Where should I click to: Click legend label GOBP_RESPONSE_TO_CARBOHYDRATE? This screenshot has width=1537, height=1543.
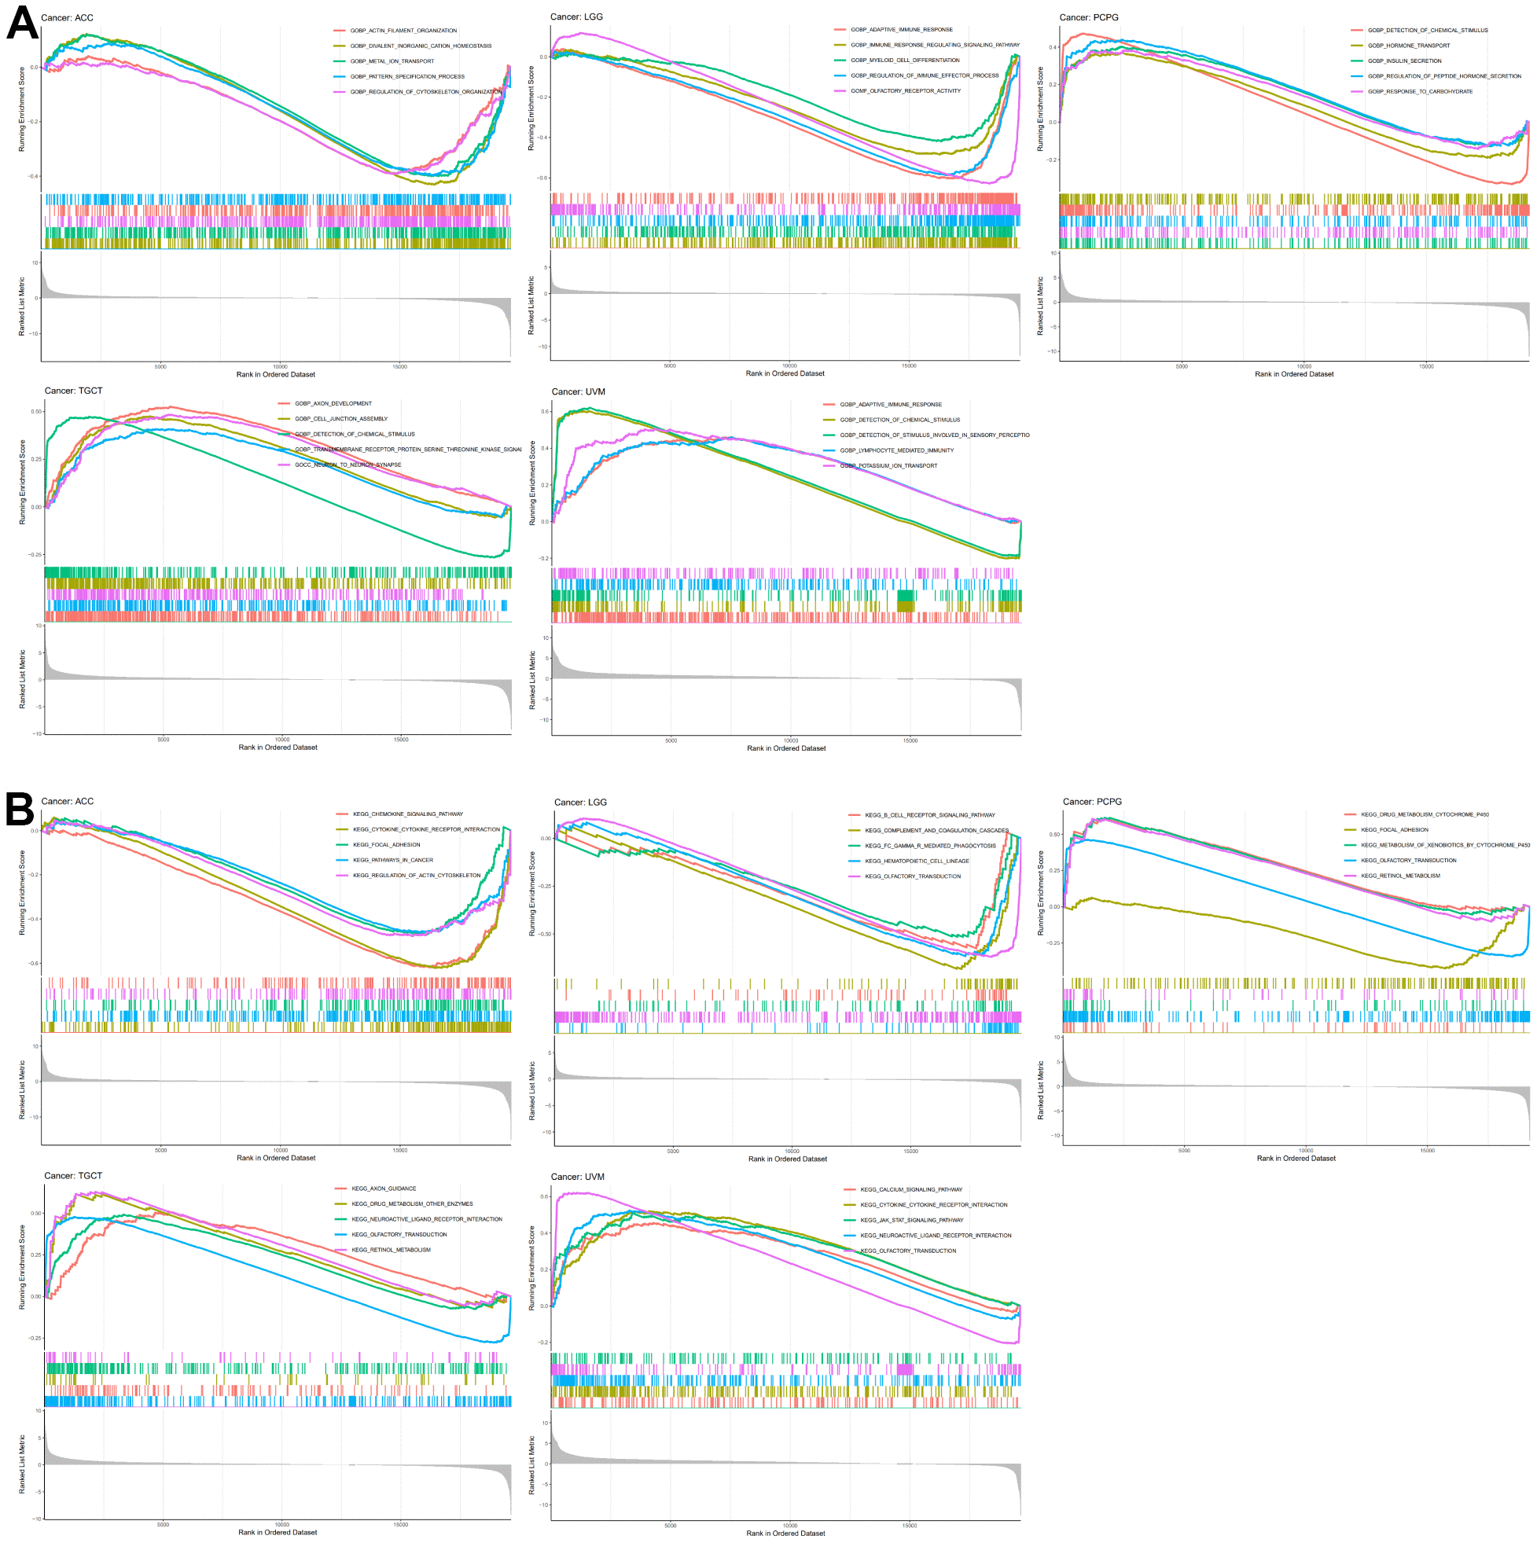click(x=1421, y=91)
